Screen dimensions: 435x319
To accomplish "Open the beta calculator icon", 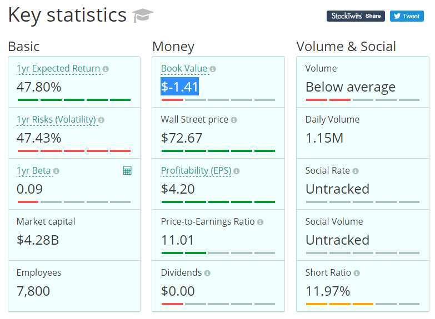I will pos(127,170).
